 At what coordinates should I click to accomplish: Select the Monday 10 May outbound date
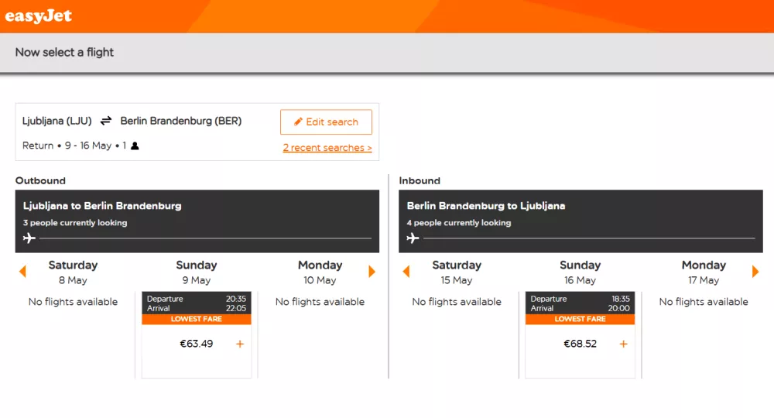point(320,272)
